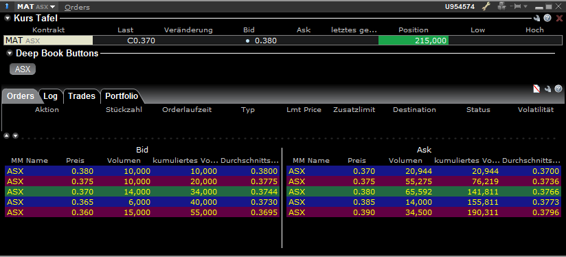566x257 pixels.
Task: Switch to the Trades tab
Action: point(82,96)
